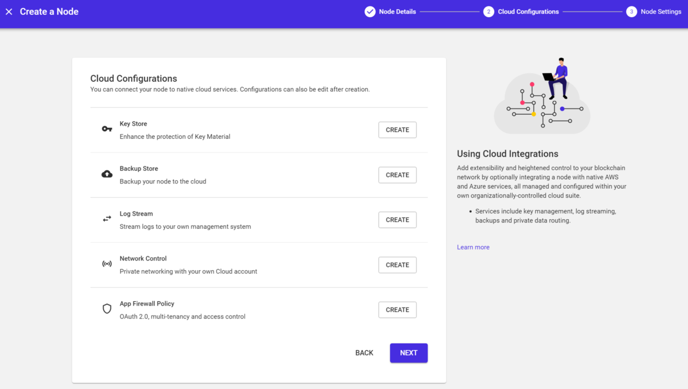Create an App Firewall Policy

(397, 310)
